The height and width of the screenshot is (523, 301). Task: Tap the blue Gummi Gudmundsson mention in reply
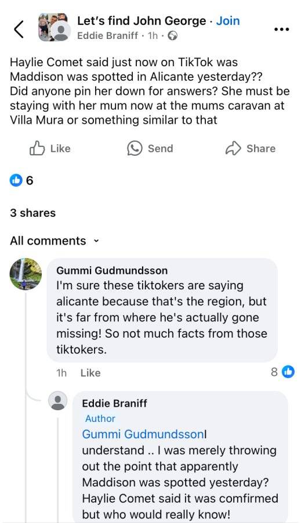(x=143, y=434)
